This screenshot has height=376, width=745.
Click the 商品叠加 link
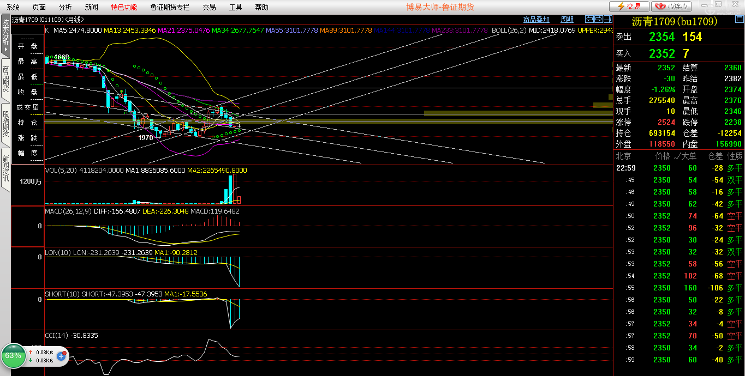tap(536, 20)
